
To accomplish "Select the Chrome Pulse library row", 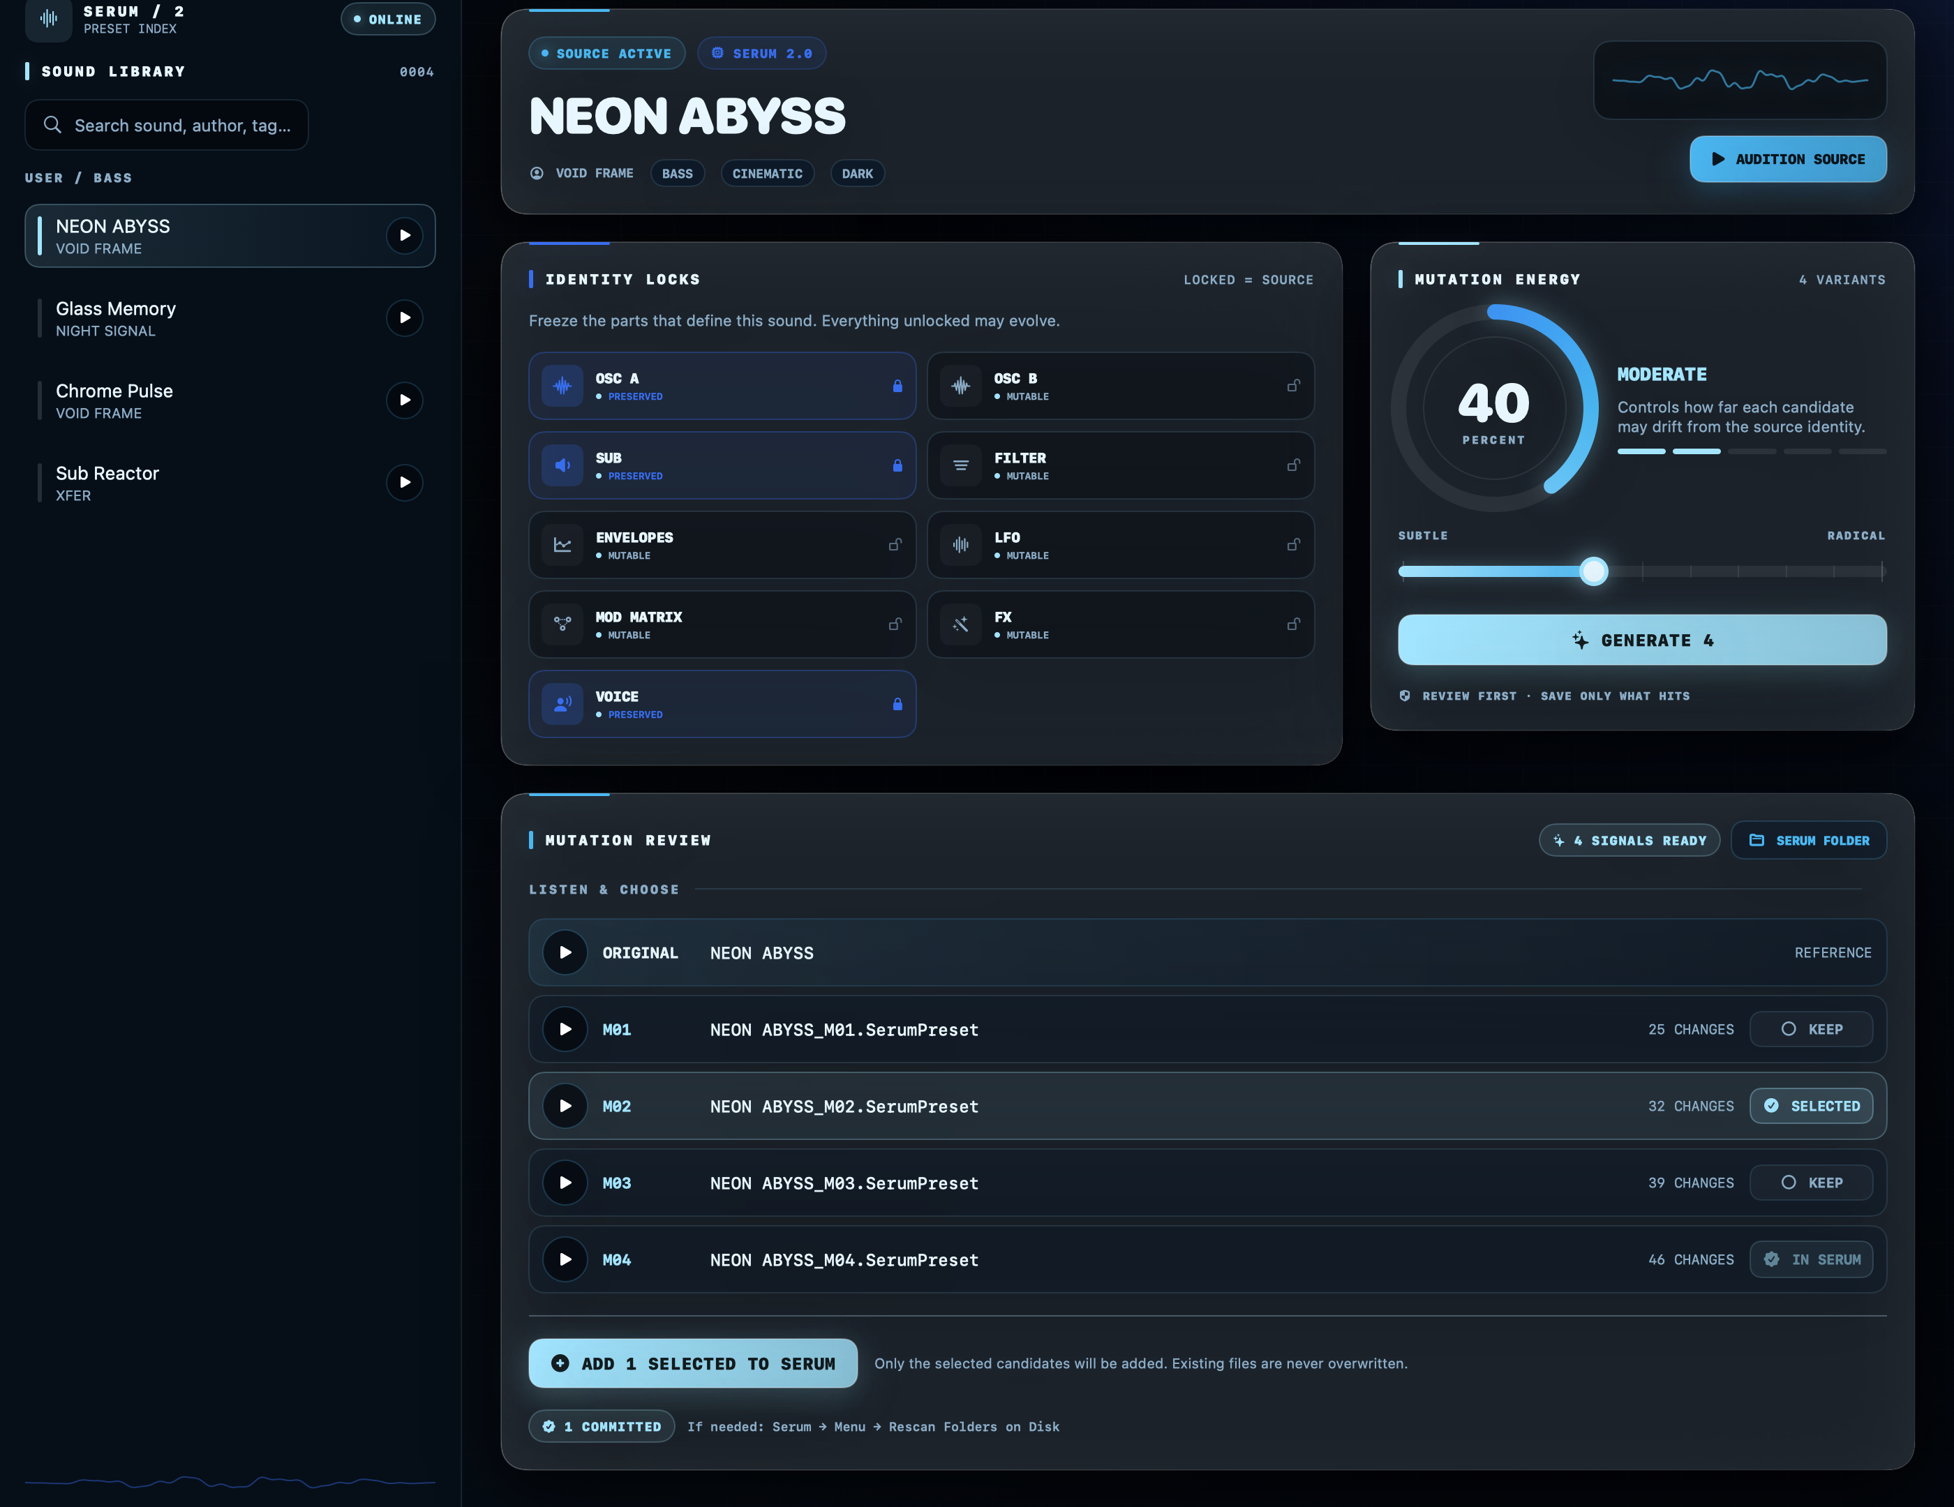I will tap(230, 400).
